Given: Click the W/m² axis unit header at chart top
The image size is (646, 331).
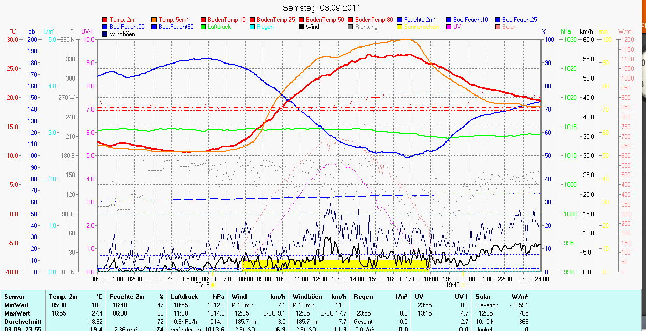Looking at the screenshot, I should tap(625, 31).
